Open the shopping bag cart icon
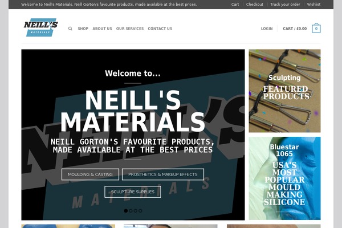342x228 pixels. coord(316,28)
